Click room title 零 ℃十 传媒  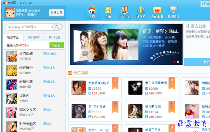click(x=97, y=107)
